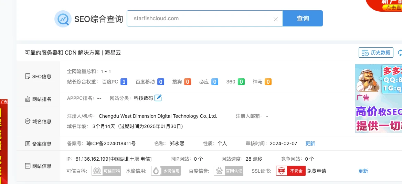Screen dimensions: 402x184
Task: Click the 查询 search button
Action: (x=303, y=19)
